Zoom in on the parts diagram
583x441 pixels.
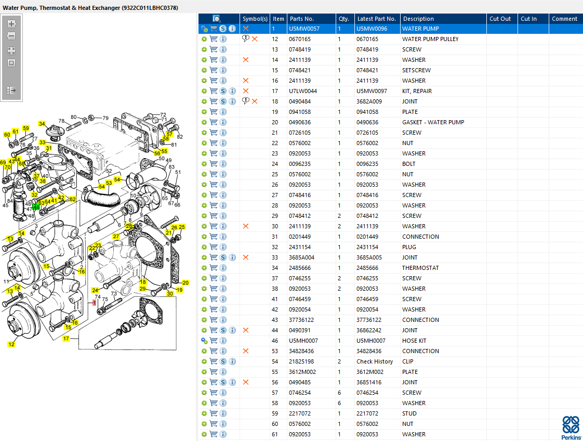pos(11,24)
